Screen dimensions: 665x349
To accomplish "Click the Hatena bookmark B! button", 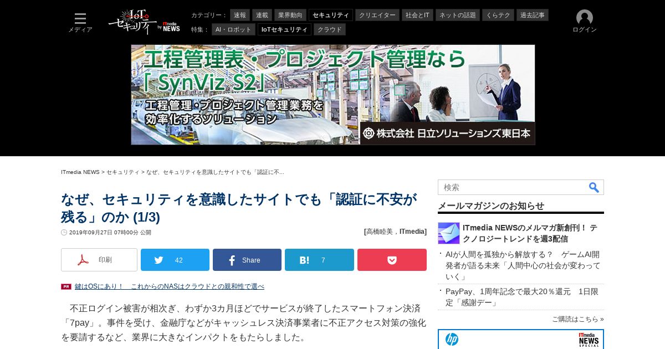I will (x=319, y=260).
